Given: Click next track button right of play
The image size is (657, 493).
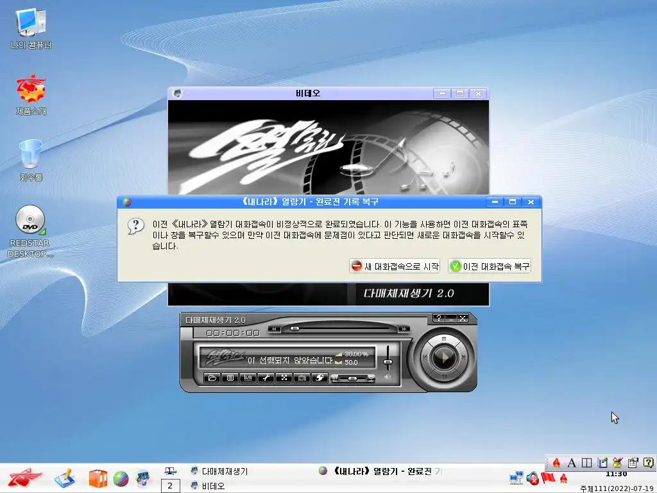Looking at the screenshot, I should tap(463, 357).
